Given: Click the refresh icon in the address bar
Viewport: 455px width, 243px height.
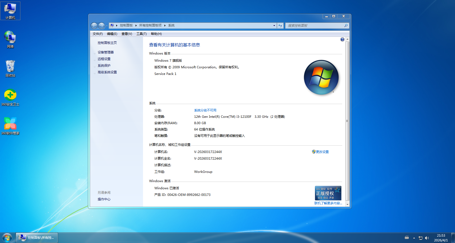Looking at the screenshot, I should point(280,25).
